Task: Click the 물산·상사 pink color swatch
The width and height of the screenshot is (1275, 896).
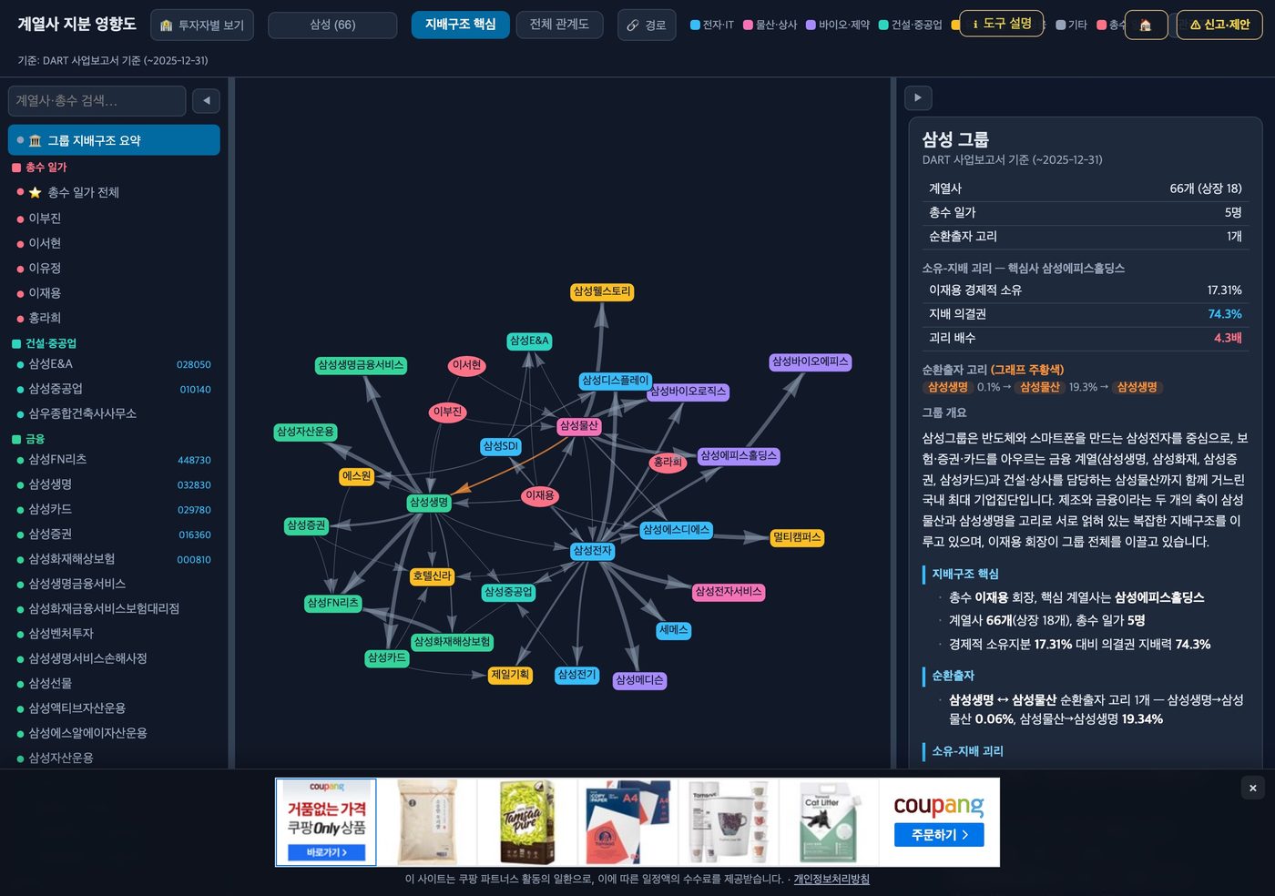Action: tap(748, 25)
